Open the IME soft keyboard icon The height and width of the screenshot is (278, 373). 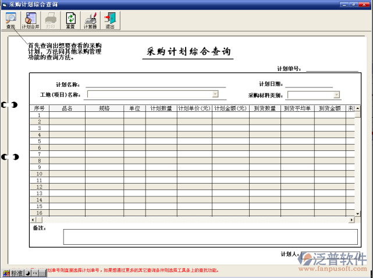42,273
